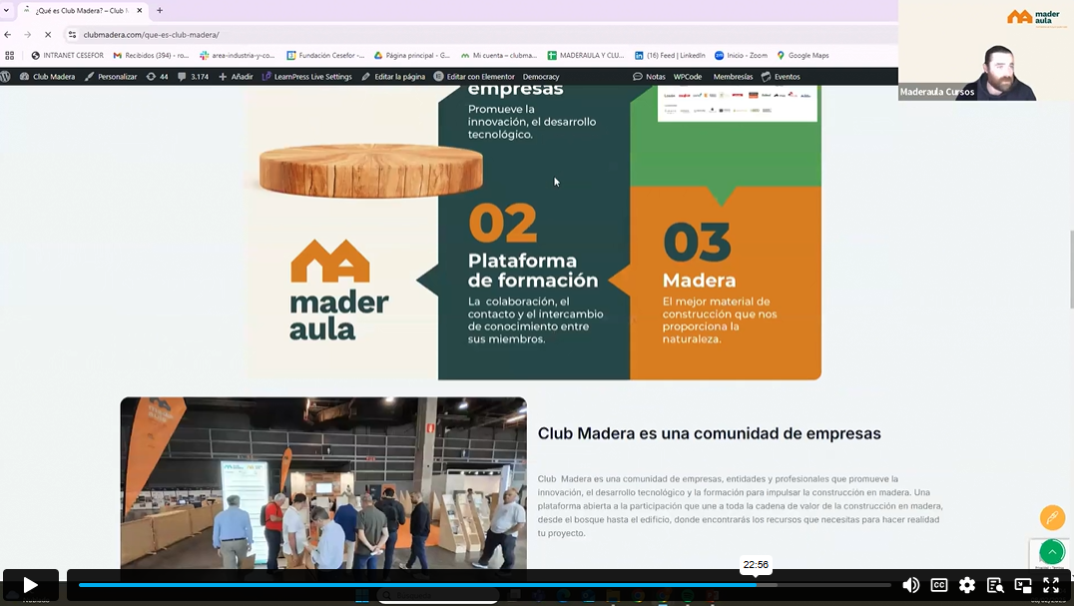Play the video with the play button
1074x606 pixels.
coord(30,585)
